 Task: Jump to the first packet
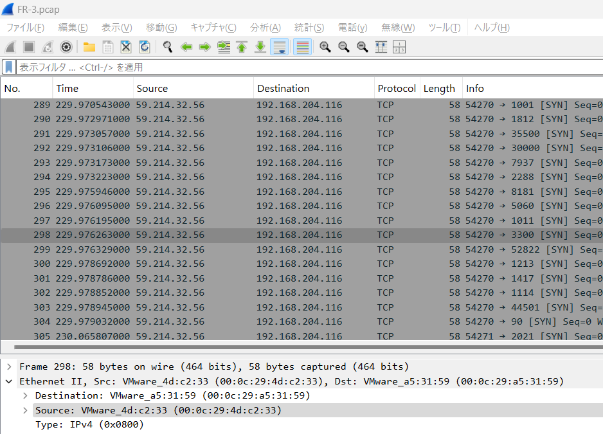(242, 47)
